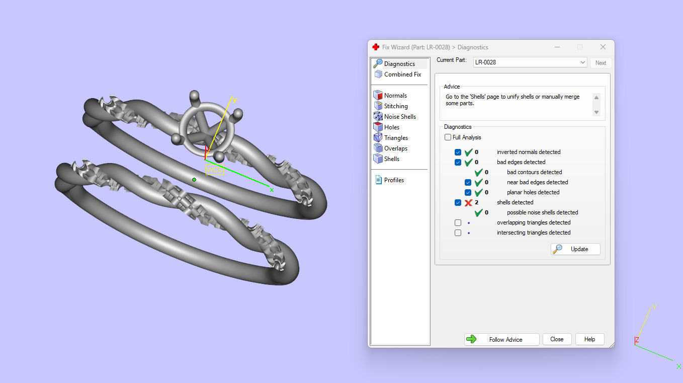Click the Advice box scroll down arrow
The height and width of the screenshot is (383, 683).
pos(596,112)
